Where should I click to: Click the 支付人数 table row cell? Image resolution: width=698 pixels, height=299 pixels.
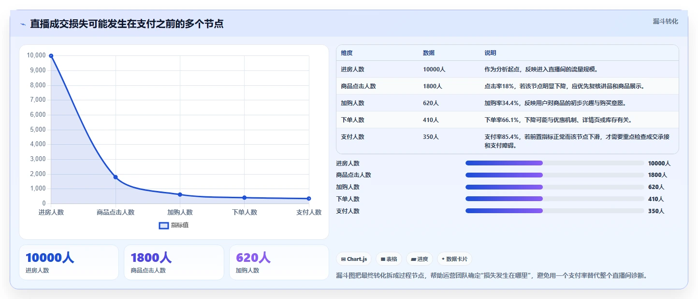(352, 137)
